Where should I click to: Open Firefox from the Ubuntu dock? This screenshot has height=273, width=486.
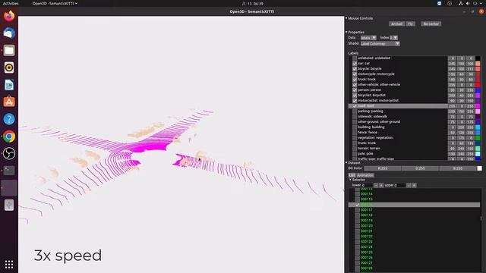[x=9, y=16]
